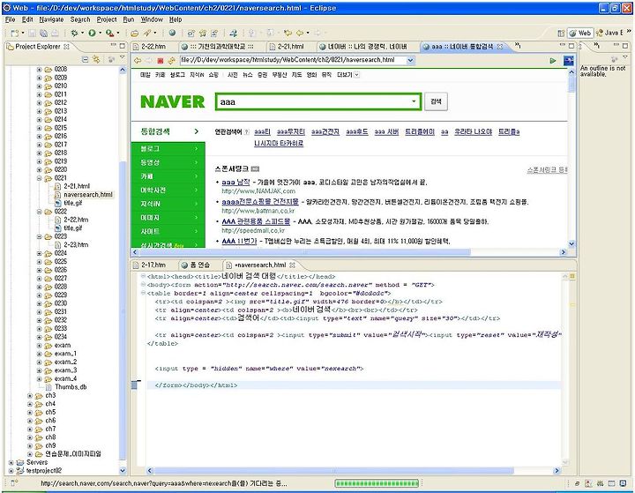
Task: Click the red Stop loading icon
Action: click(161, 60)
